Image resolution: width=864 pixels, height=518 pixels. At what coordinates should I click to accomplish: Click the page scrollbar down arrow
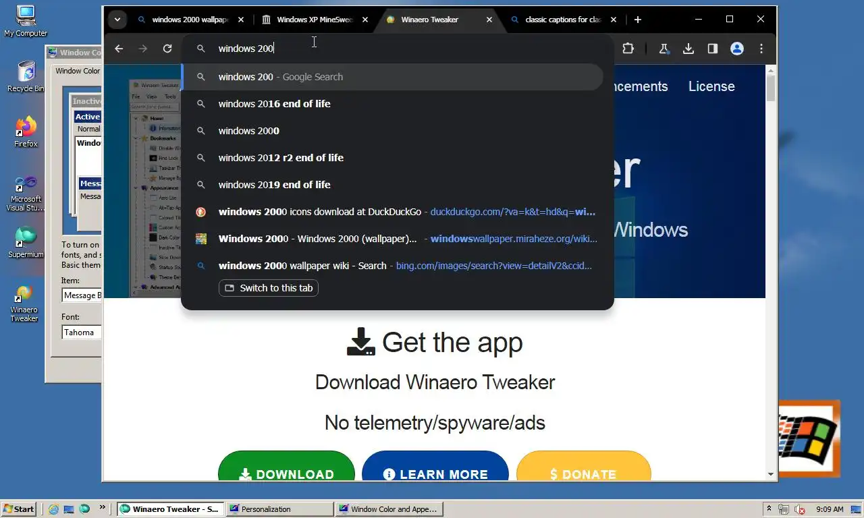click(x=771, y=475)
